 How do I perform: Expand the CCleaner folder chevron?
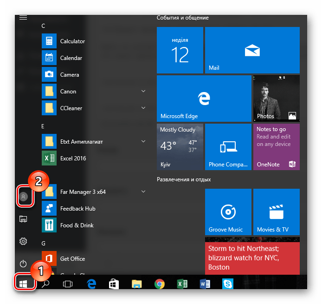coord(143,108)
